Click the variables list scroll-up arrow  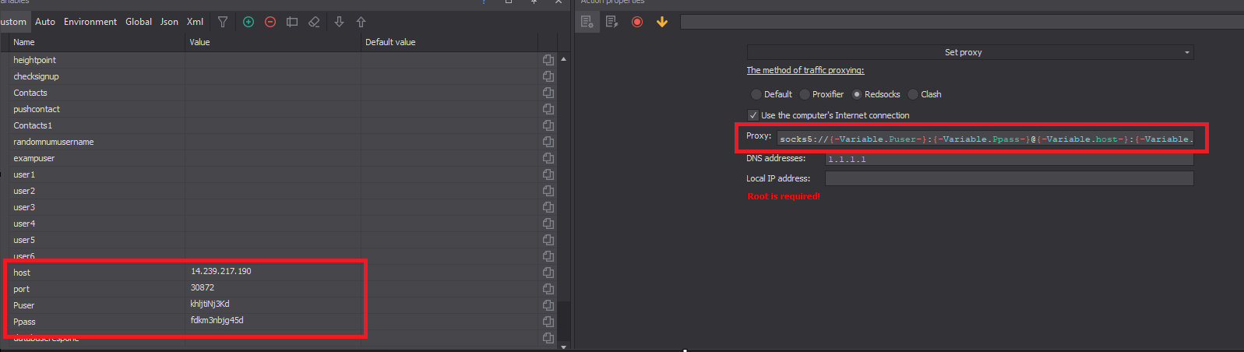pos(563,59)
